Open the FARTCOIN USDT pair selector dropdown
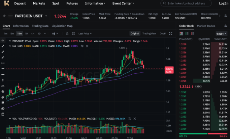Viewport: 230px width, 139px height. pyautogui.click(x=46, y=16)
